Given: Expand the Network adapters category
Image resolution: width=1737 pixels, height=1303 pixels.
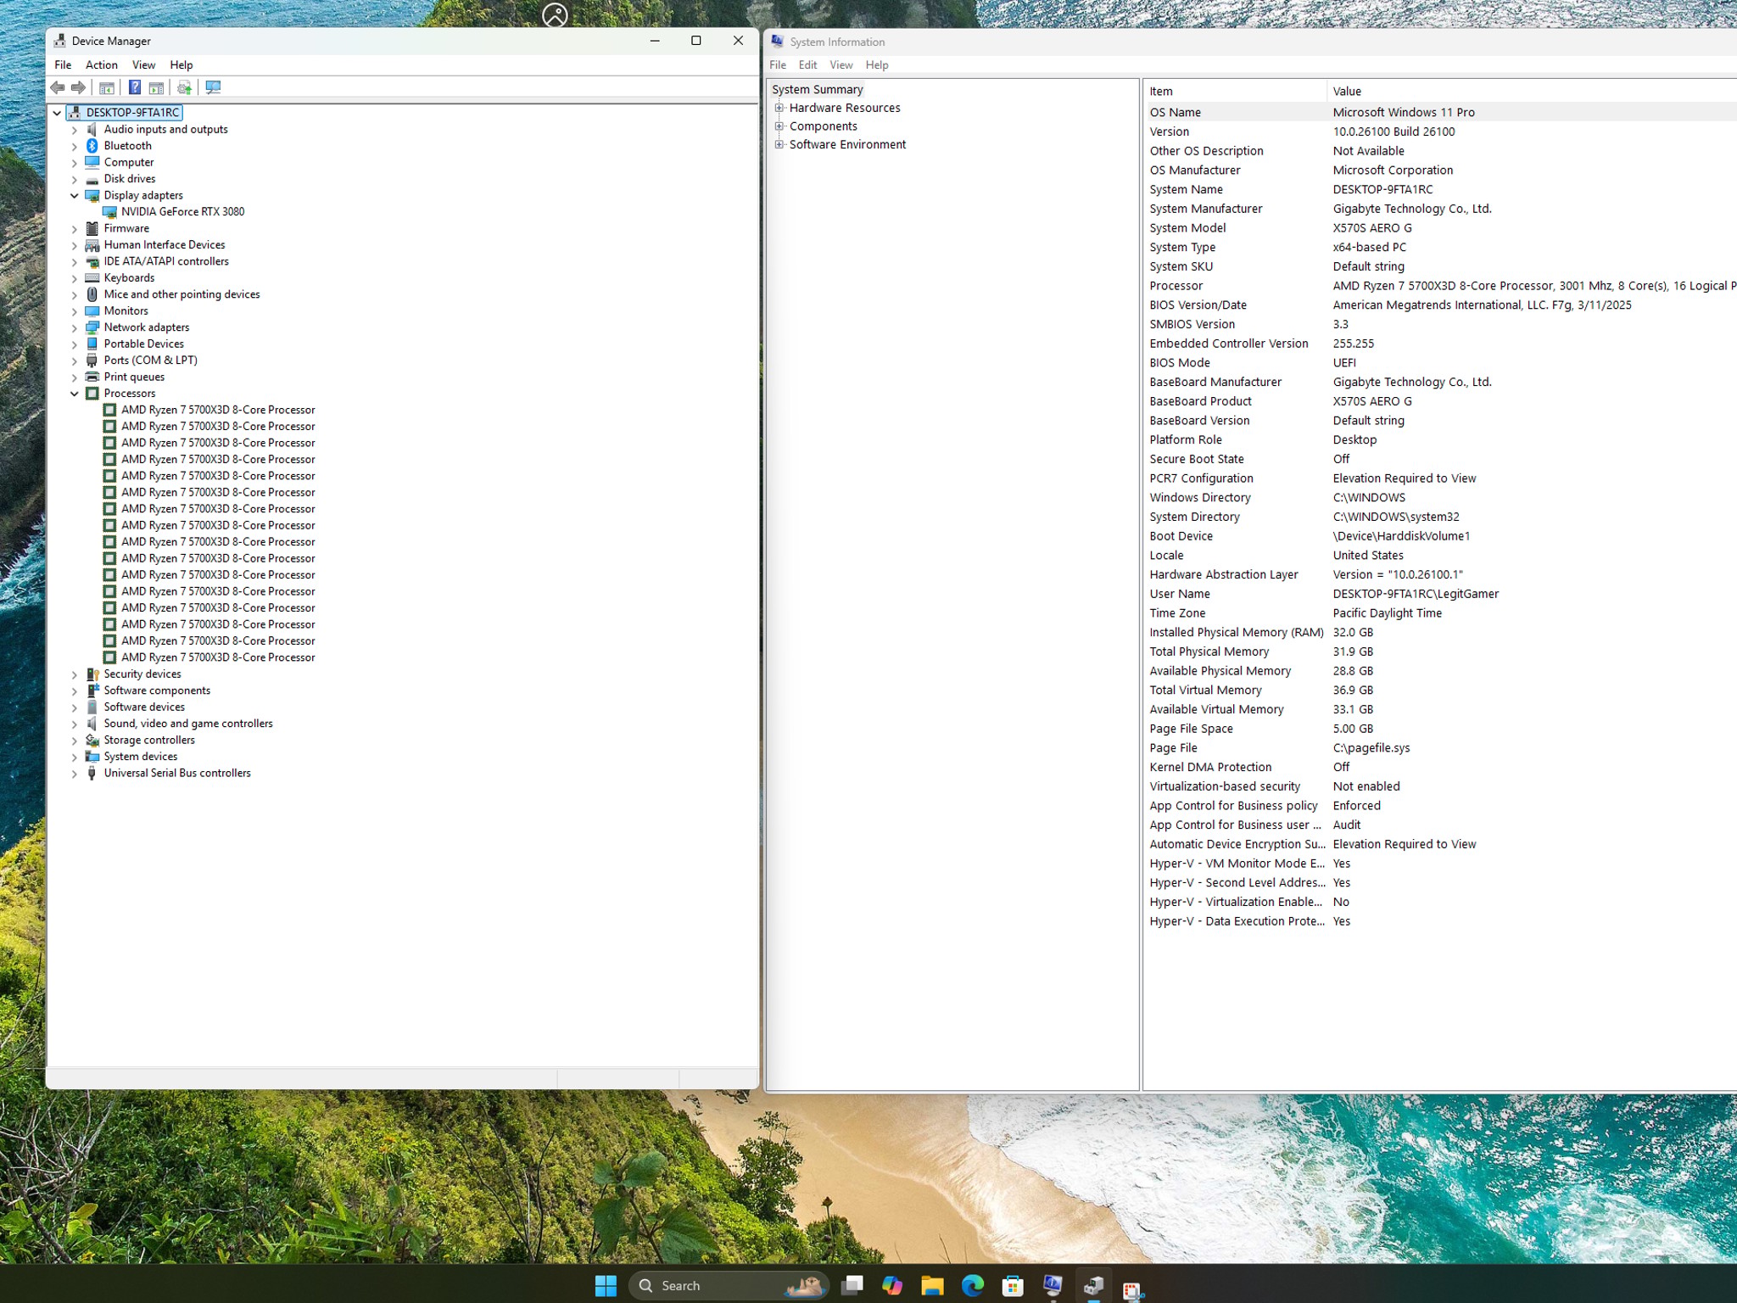Looking at the screenshot, I should (x=75, y=327).
